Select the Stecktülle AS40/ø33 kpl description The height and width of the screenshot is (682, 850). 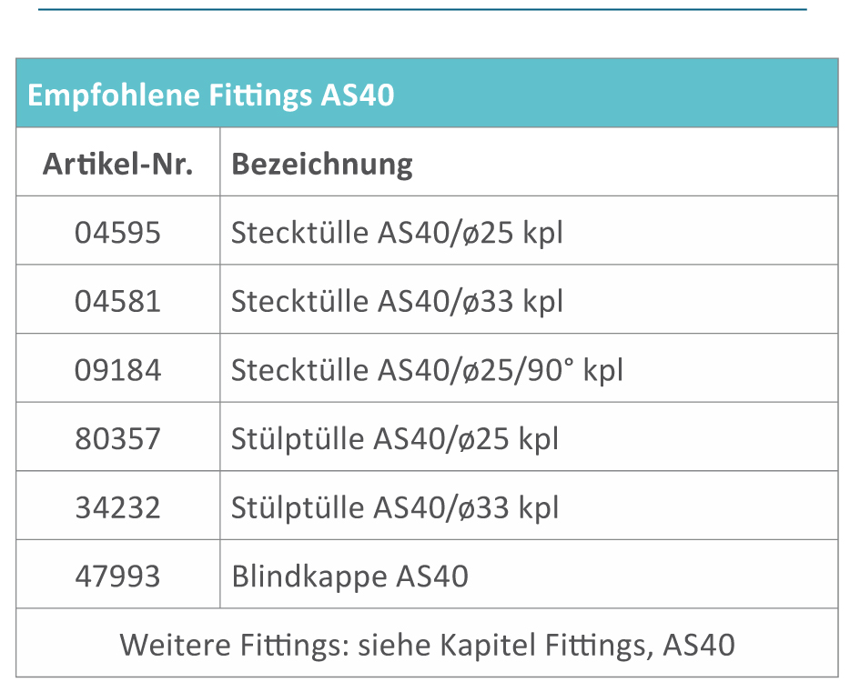397,301
